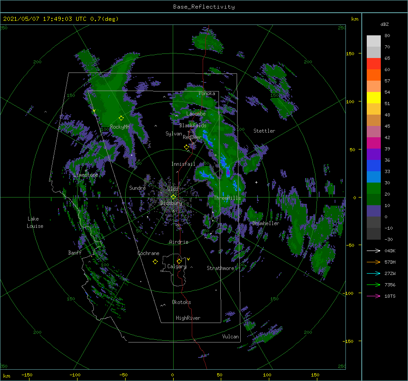Click the RedDeer city label

192,137
